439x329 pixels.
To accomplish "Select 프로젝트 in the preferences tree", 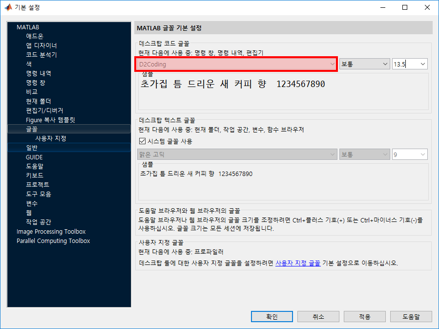I will pos(38,185).
